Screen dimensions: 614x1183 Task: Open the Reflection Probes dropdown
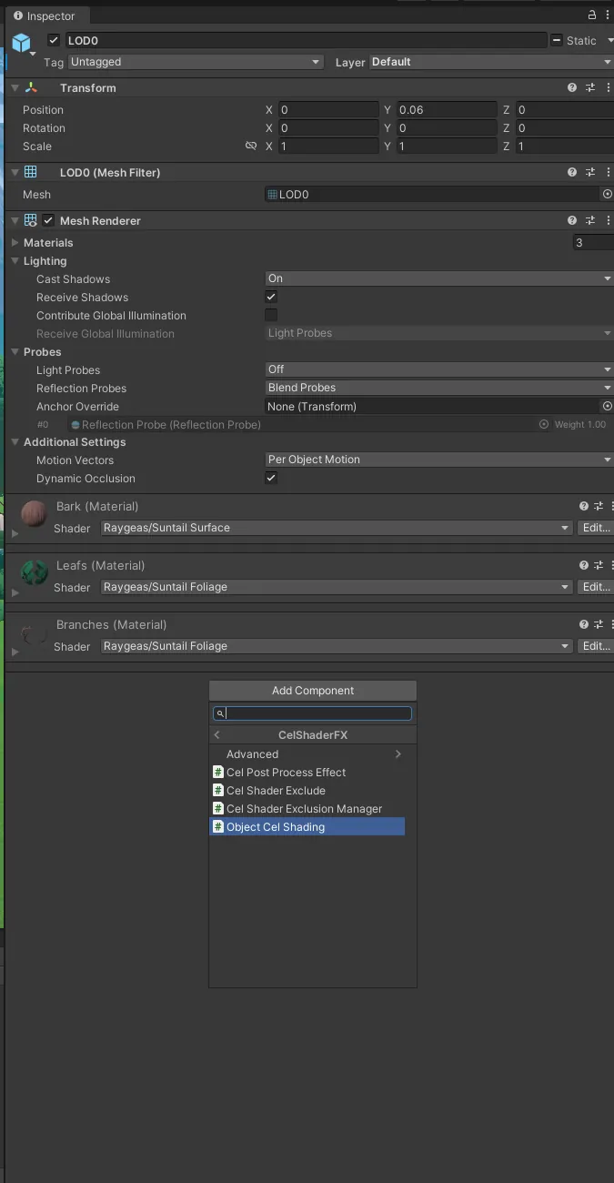click(439, 388)
